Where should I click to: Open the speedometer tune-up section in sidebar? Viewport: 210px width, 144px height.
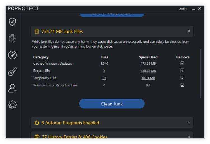12,55
